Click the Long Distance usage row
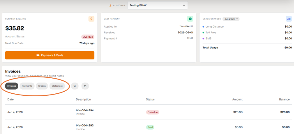This screenshot has height=136, width=295. tap(247, 27)
